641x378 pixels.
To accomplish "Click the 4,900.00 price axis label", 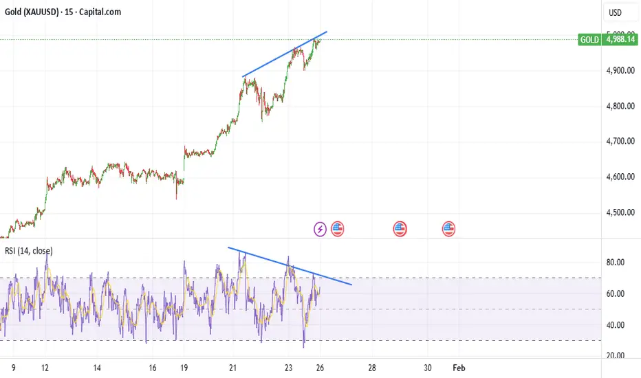I will [620, 70].
